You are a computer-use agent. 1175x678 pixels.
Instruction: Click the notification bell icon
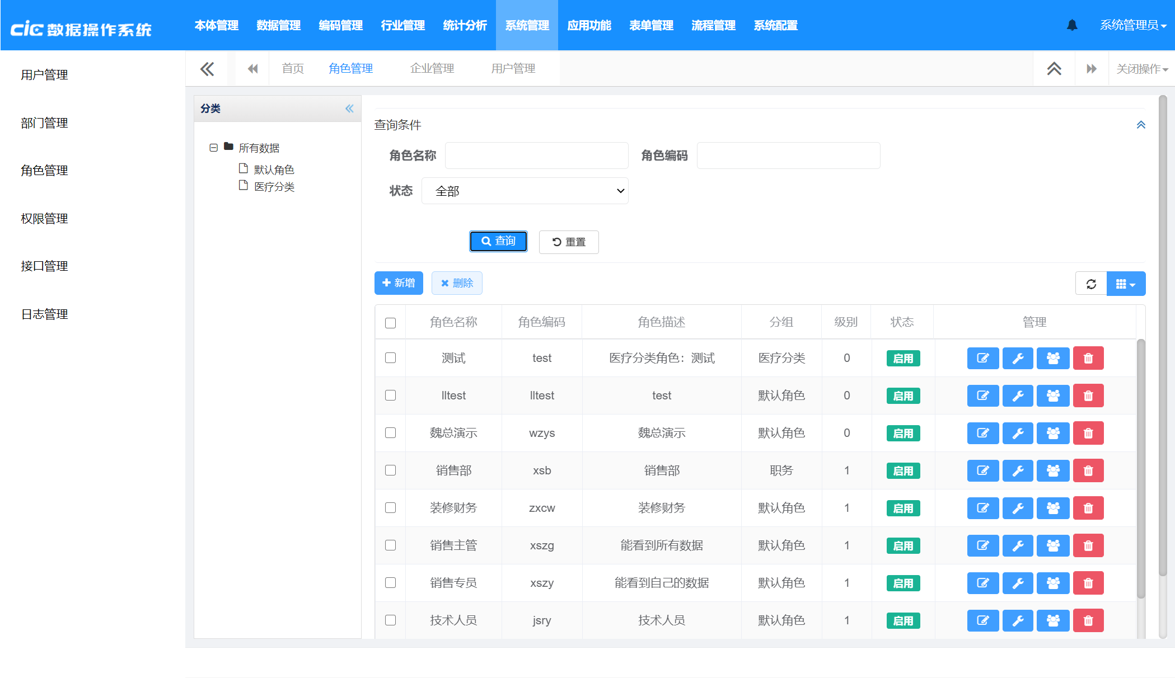(1072, 25)
